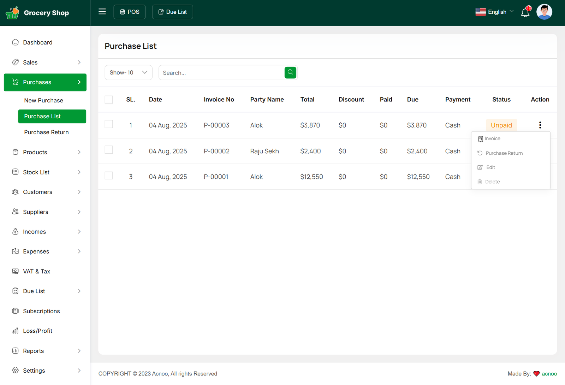Image resolution: width=565 pixels, height=385 pixels.
Task: Click the Grocery Shop basket logo
Action: [12, 13]
